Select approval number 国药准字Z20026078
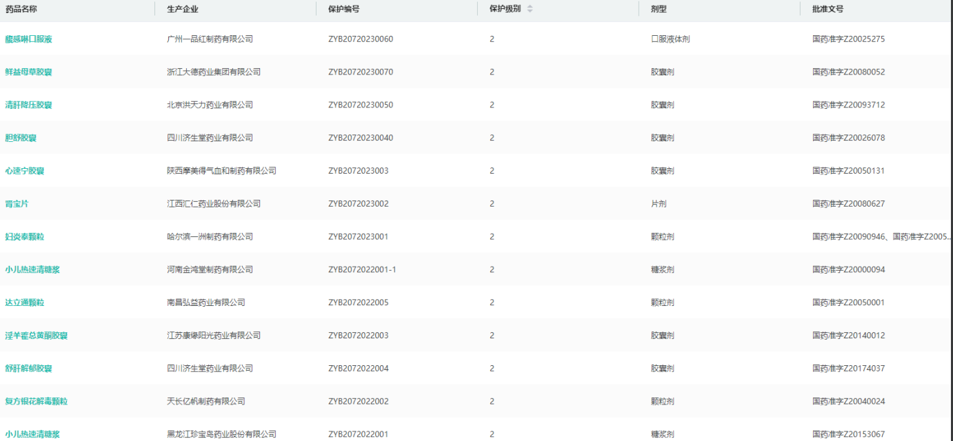 [x=849, y=138]
